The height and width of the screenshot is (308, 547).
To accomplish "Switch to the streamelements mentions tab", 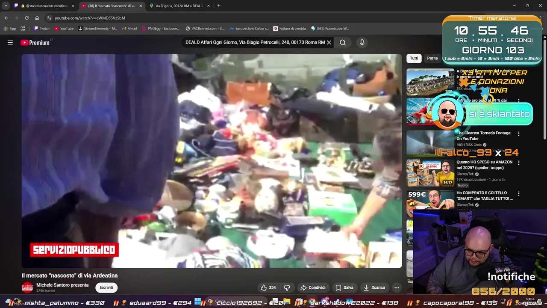I will 44,6.
